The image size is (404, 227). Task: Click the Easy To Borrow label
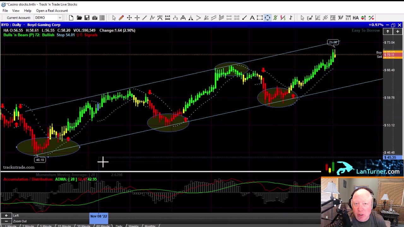click(366, 30)
